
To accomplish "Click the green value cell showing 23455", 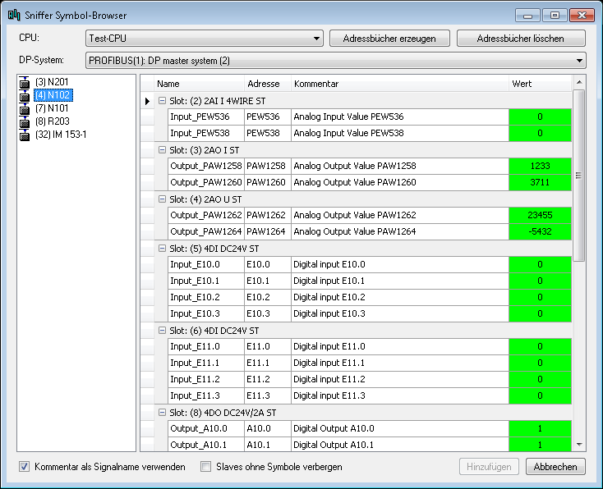I will click(539, 215).
